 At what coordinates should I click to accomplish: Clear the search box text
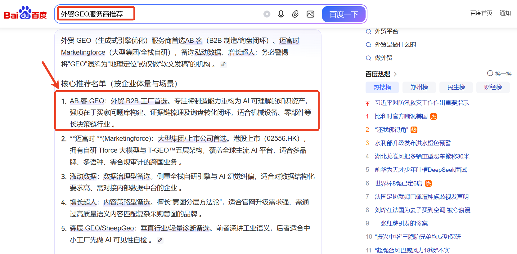point(267,14)
